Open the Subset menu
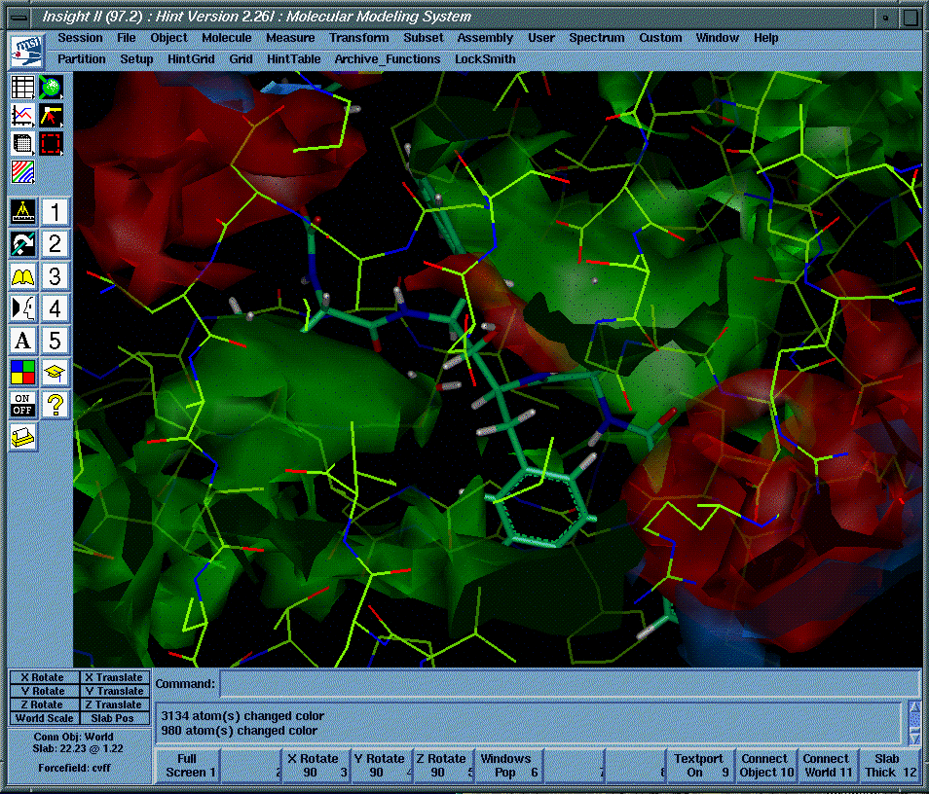This screenshot has height=794, width=929. click(x=423, y=38)
